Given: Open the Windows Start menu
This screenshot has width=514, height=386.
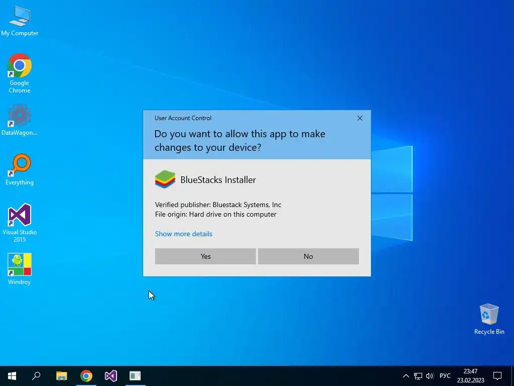Looking at the screenshot, I should [x=12, y=376].
